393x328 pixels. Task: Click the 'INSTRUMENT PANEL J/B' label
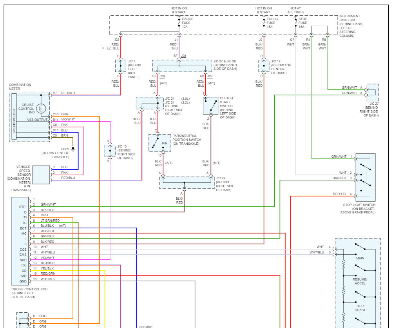(x=350, y=18)
